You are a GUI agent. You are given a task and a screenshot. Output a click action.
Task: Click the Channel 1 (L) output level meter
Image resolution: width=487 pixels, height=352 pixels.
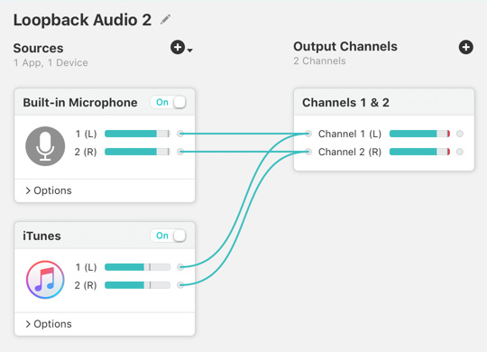coord(419,134)
